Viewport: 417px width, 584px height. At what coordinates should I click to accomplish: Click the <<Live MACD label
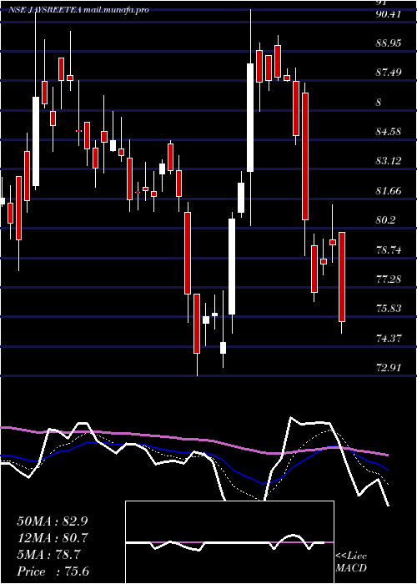(x=351, y=561)
